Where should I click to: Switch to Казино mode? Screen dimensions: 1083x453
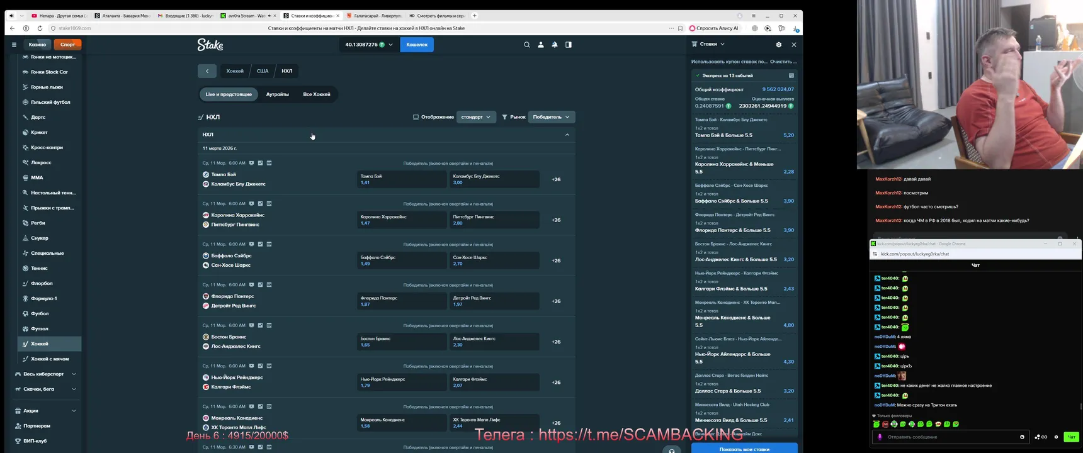click(37, 45)
